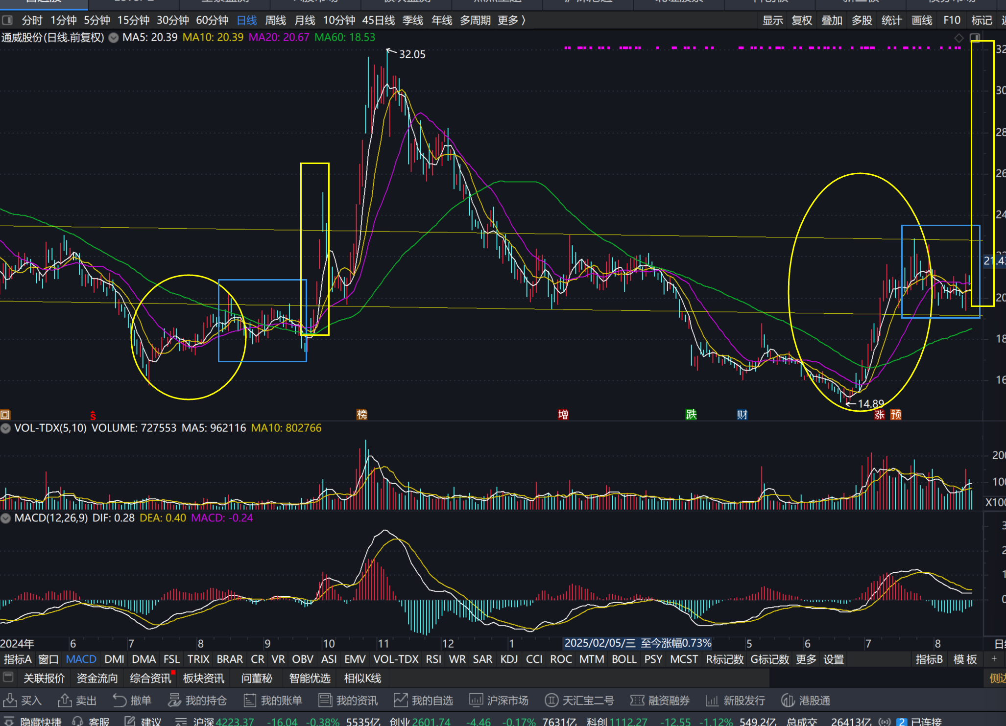Click the 榜 marker on the chart
This screenshot has height=726, width=1006.
[x=362, y=415]
